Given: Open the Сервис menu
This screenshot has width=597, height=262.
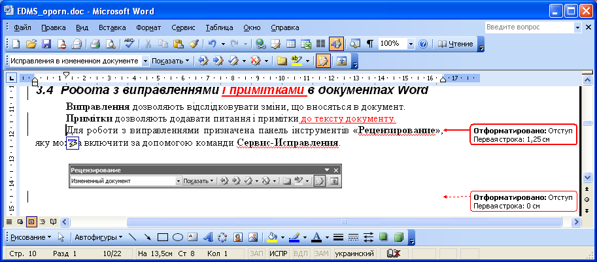Looking at the screenshot, I should click(x=183, y=27).
